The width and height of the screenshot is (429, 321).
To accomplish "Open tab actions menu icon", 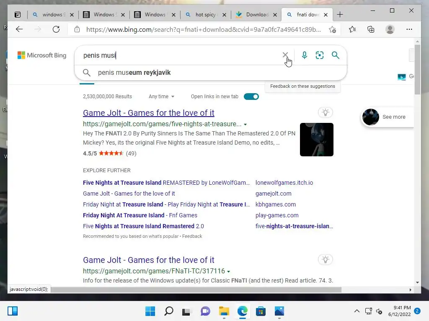I will (x=18, y=15).
